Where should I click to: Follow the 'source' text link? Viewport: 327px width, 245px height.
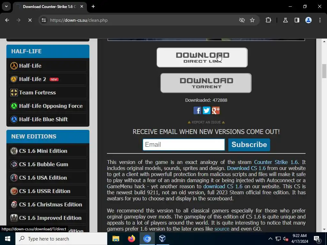tap(222, 229)
